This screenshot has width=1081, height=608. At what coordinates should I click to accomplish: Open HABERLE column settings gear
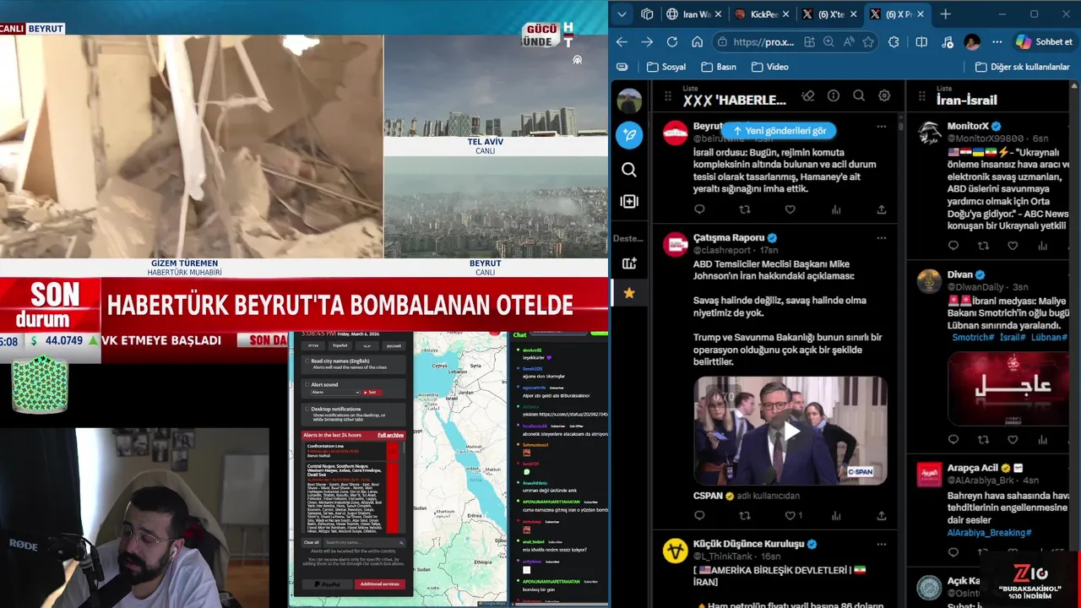[884, 96]
